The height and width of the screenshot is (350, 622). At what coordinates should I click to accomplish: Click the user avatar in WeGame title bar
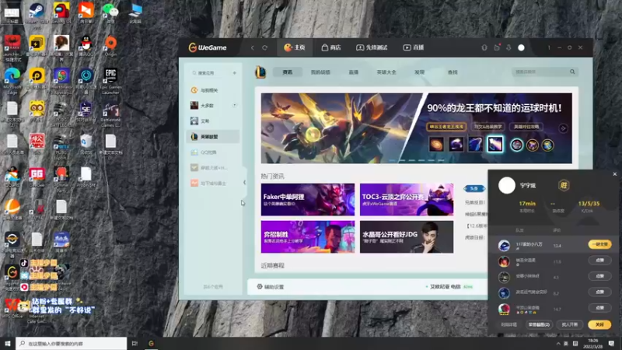[x=521, y=47]
